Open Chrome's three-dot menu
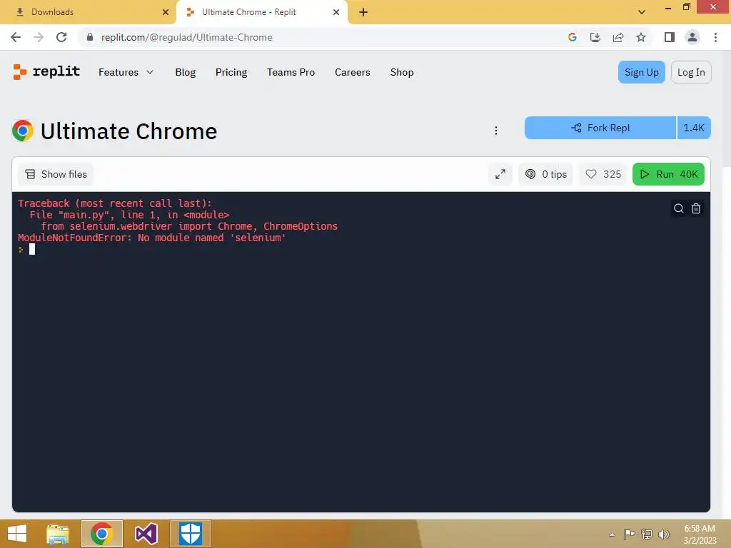This screenshot has width=731, height=548. (x=715, y=37)
